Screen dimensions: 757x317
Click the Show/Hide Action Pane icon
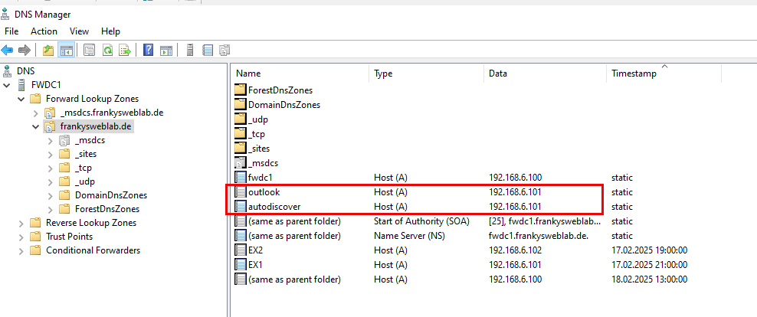point(166,50)
